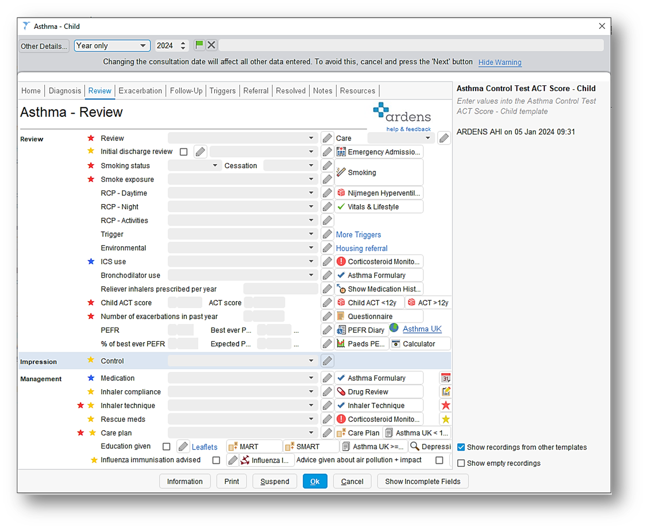This screenshot has height=529, width=646.
Task: Click red star icon right of Inhaler Technique
Action: coord(446,405)
